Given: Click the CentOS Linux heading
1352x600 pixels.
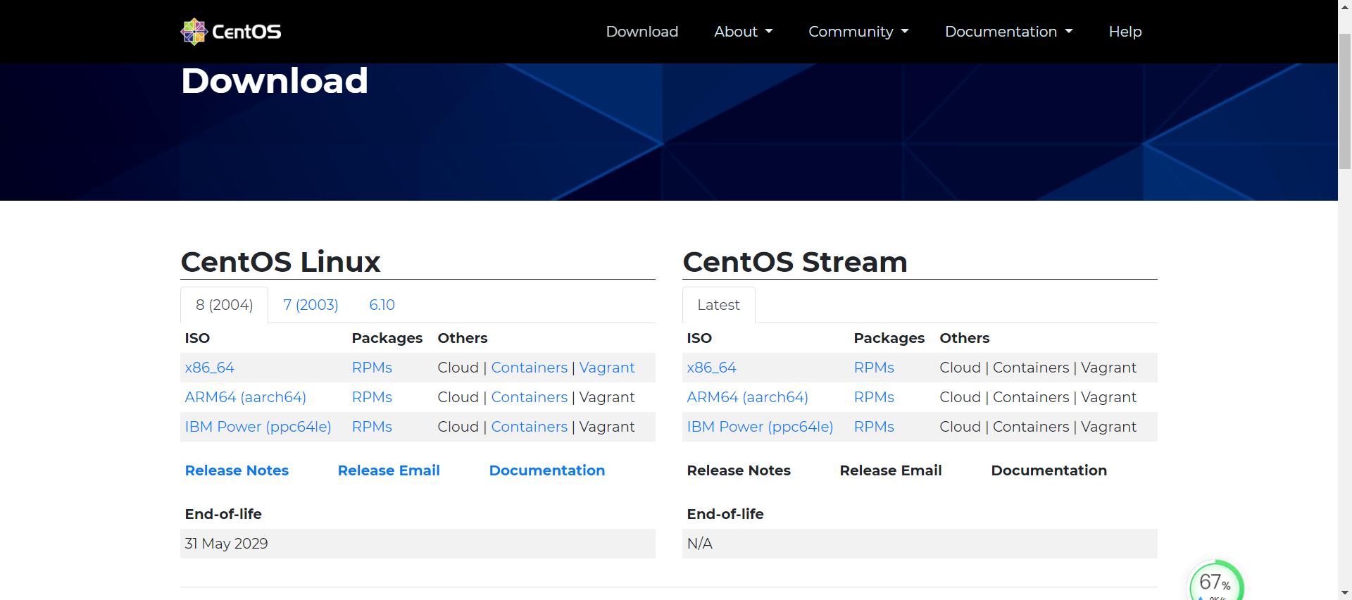Looking at the screenshot, I should (280, 262).
